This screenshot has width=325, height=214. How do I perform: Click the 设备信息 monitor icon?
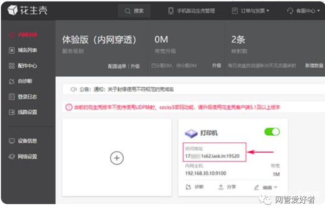tap(12, 141)
